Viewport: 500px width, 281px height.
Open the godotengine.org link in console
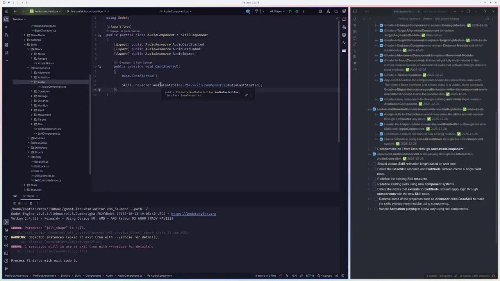pos(193,214)
